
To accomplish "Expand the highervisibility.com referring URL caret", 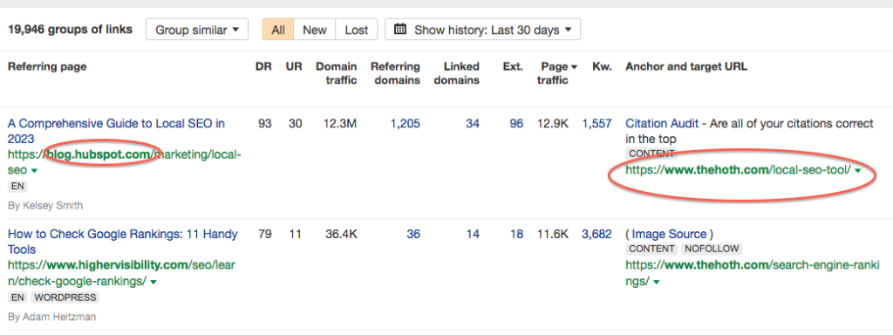I will pos(153,282).
